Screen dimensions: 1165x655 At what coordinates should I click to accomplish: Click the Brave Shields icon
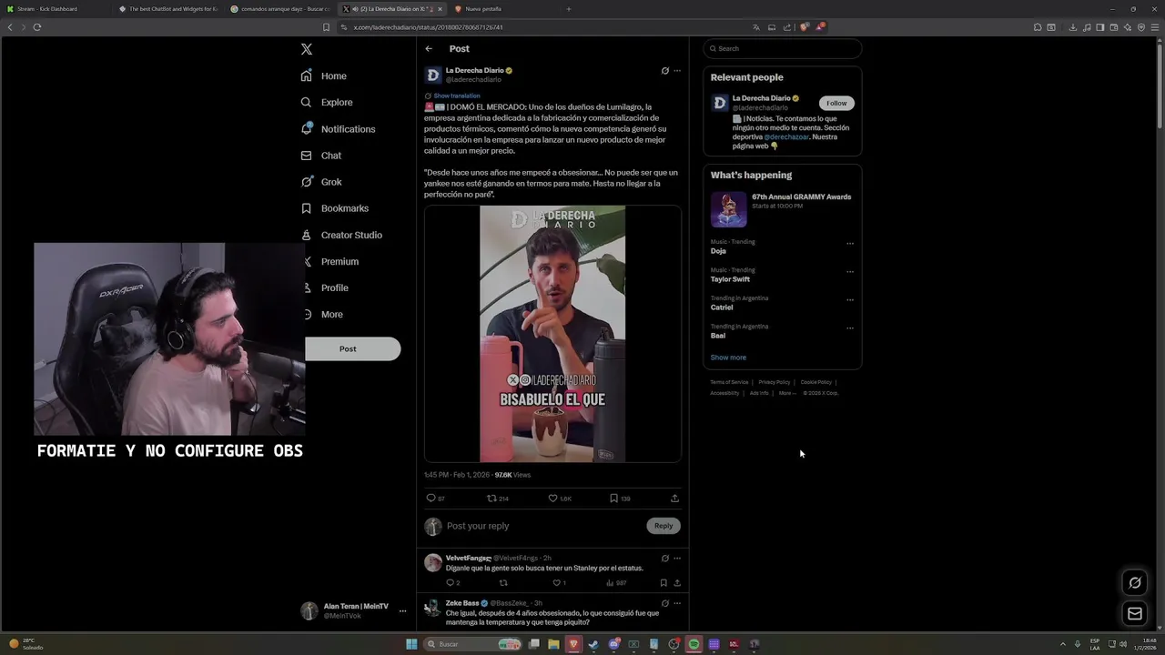pyautogui.click(x=804, y=27)
